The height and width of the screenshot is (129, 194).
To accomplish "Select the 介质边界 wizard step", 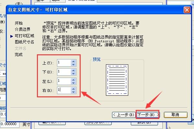I will [x=23, y=29].
